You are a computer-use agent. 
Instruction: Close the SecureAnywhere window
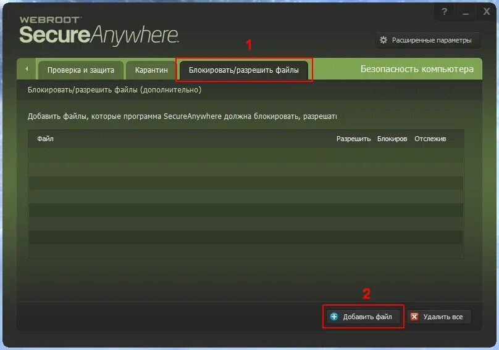(x=486, y=12)
